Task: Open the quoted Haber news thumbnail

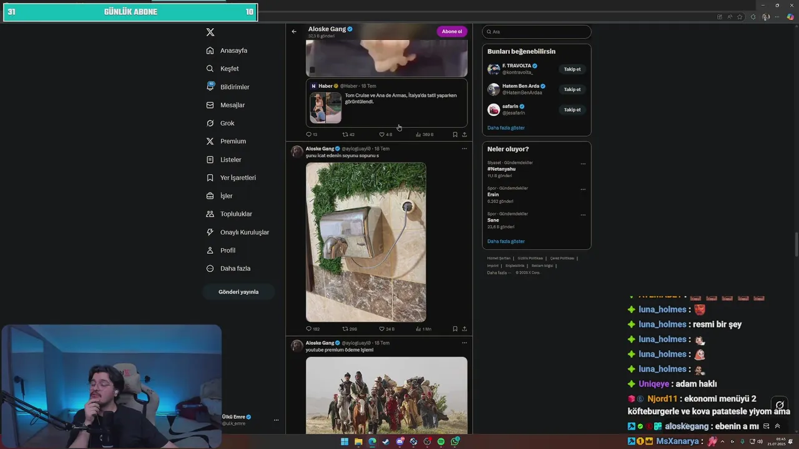Action: (x=326, y=108)
